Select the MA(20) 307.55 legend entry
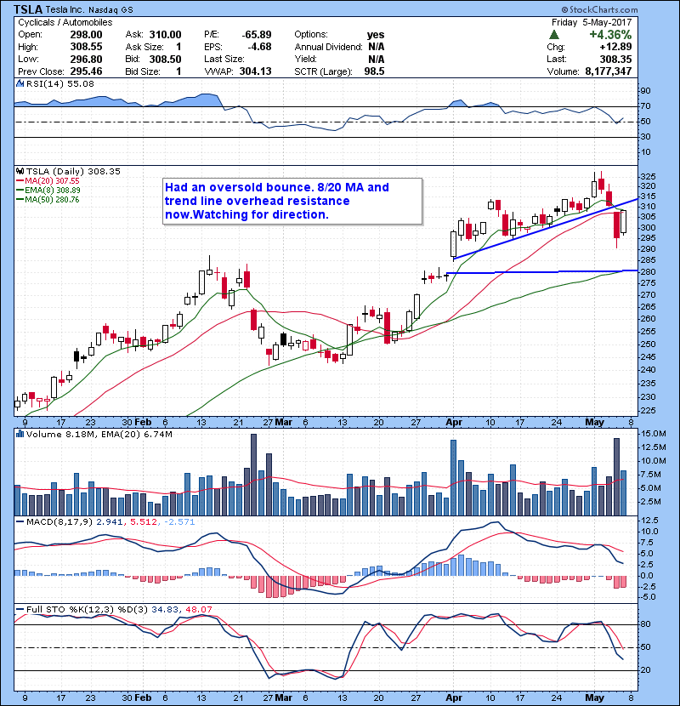Viewport: 680px width, 706px height. coord(48,180)
